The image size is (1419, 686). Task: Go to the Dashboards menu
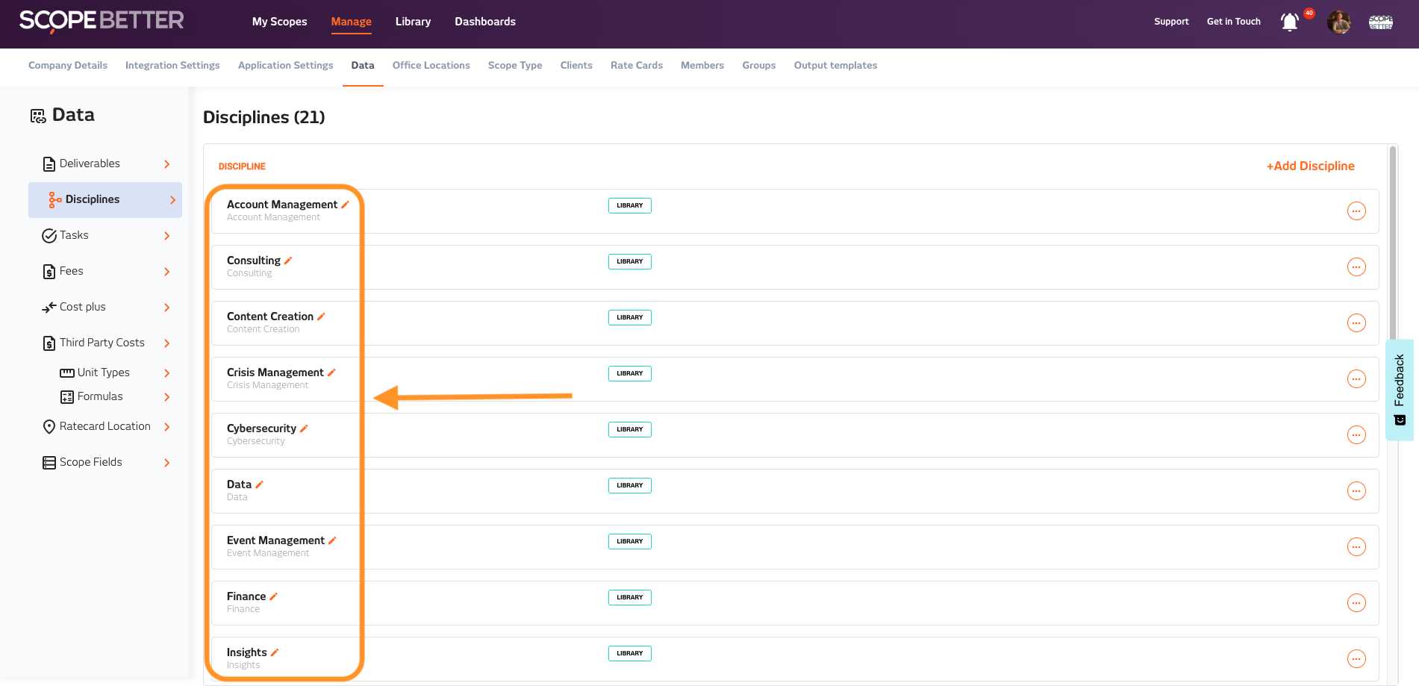pos(485,22)
